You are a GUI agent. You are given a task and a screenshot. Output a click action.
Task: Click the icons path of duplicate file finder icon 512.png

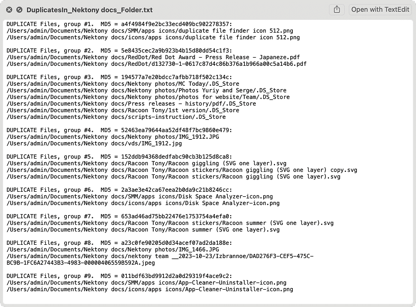pyautogui.click(x=153, y=37)
